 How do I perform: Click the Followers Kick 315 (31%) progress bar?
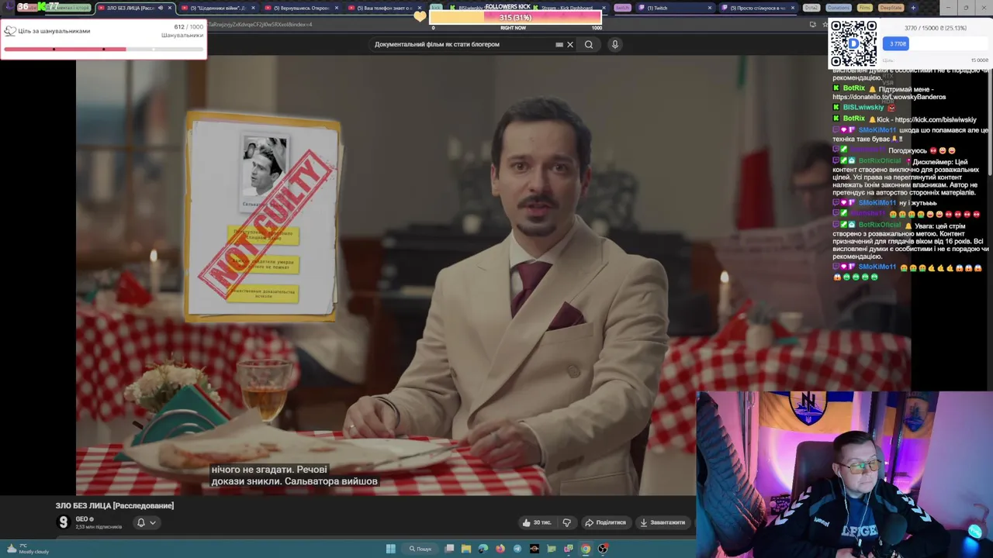(x=515, y=18)
